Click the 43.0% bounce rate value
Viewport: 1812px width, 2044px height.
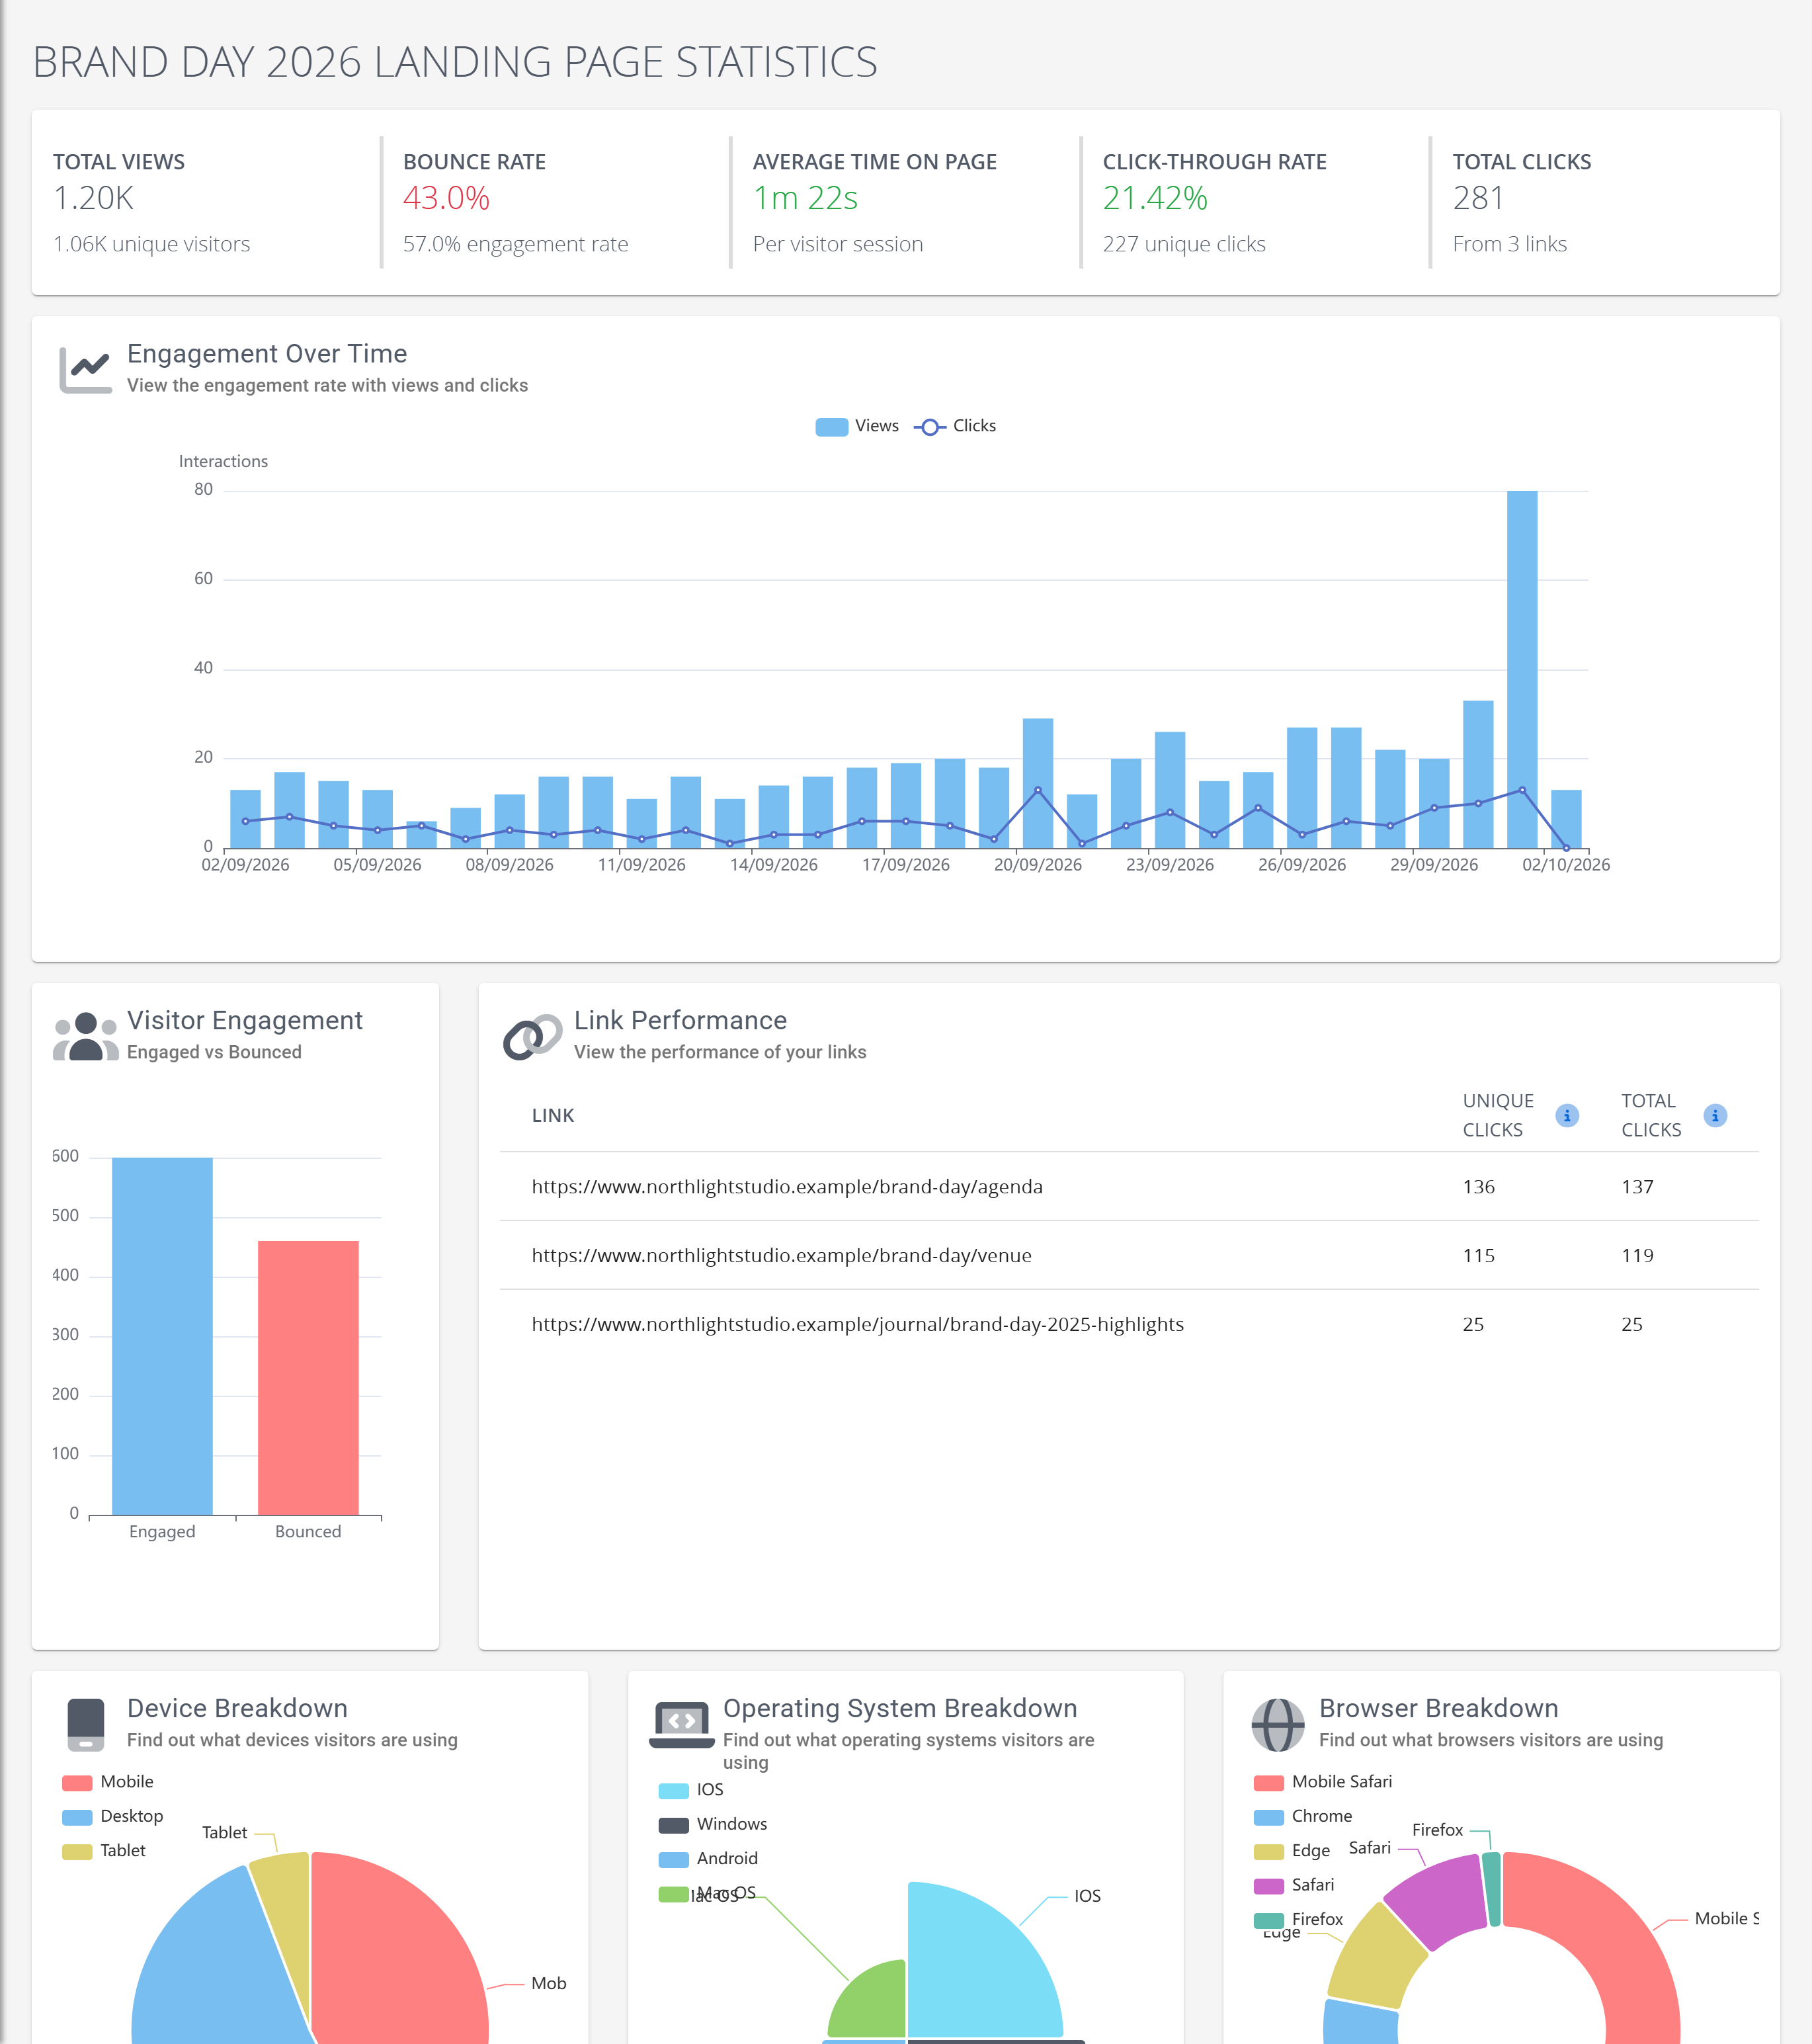[x=446, y=198]
